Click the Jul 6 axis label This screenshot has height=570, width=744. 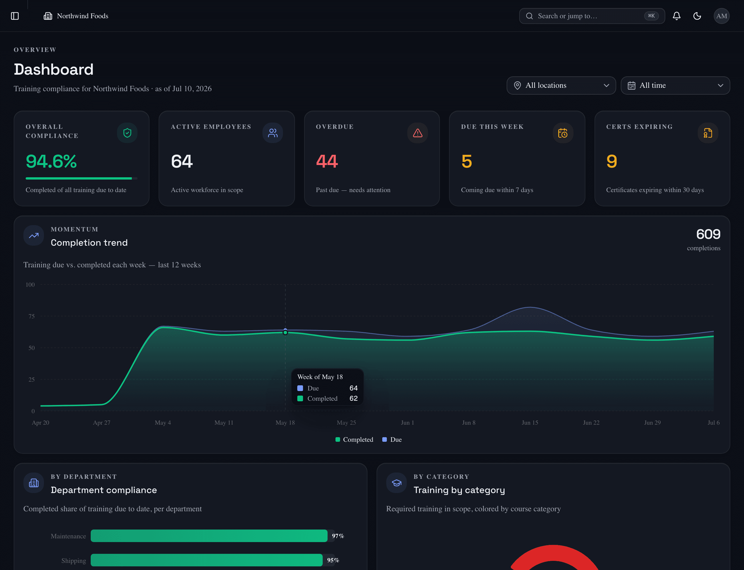tap(713, 422)
